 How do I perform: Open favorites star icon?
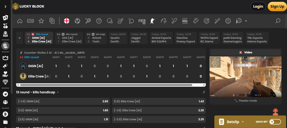(x=41, y=21)
